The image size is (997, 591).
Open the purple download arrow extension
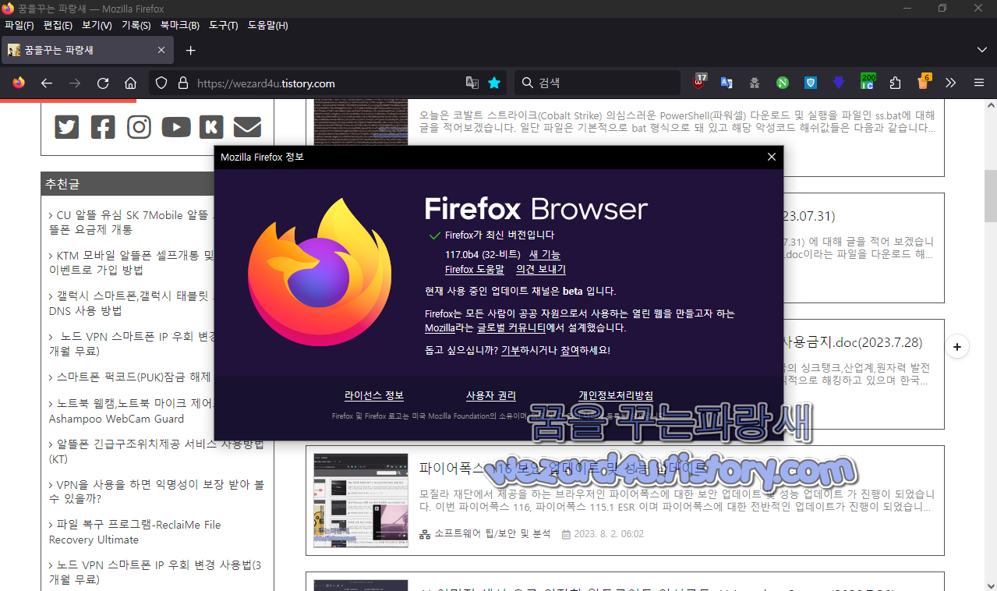(x=839, y=83)
